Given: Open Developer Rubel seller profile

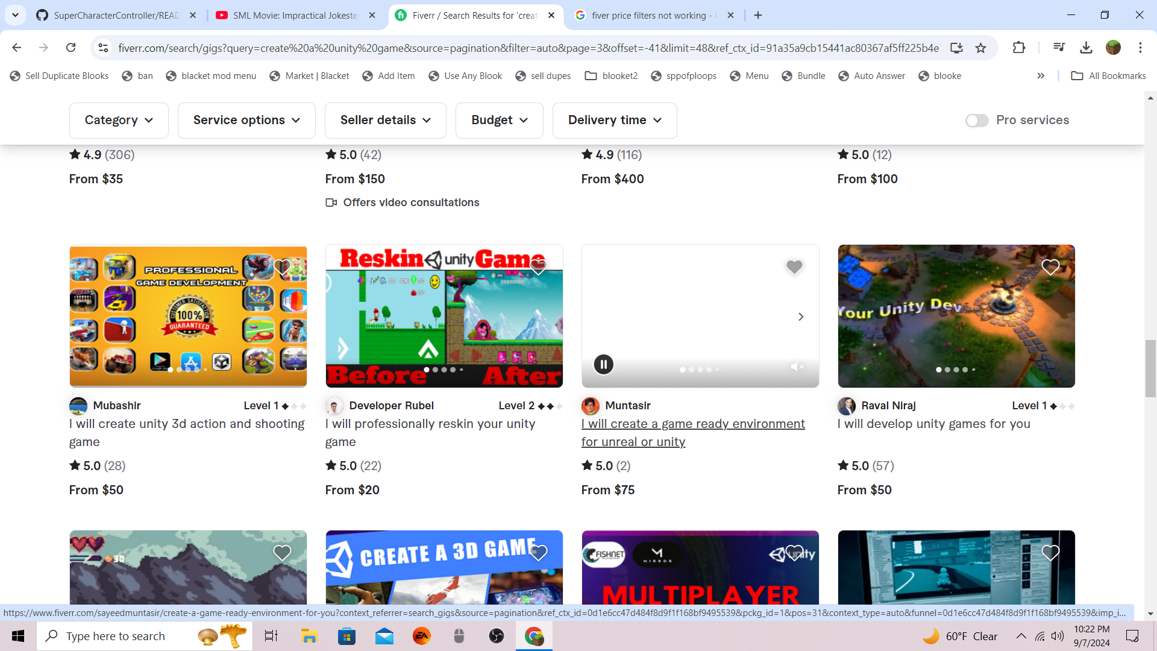Looking at the screenshot, I should pos(391,406).
